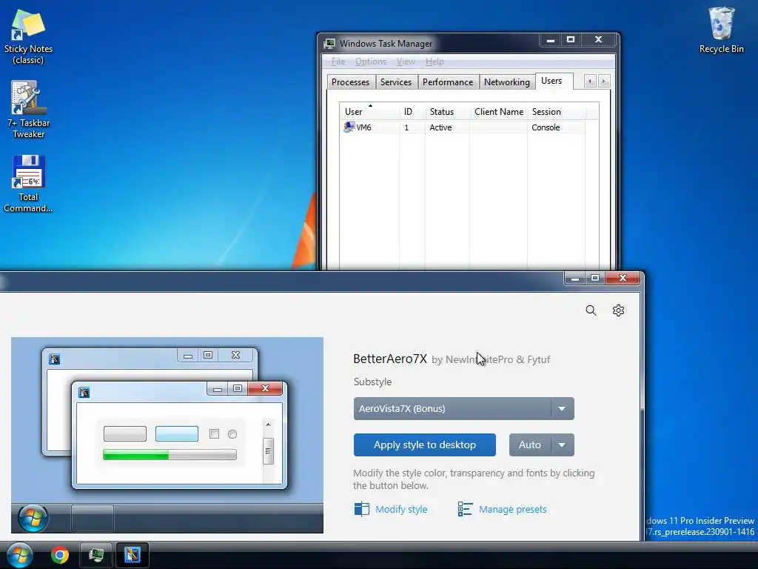Open the View menu in Task Manager

(406, 61)
